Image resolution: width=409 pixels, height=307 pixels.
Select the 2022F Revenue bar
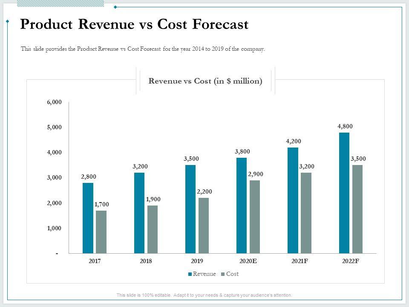[x=344, y=193]
